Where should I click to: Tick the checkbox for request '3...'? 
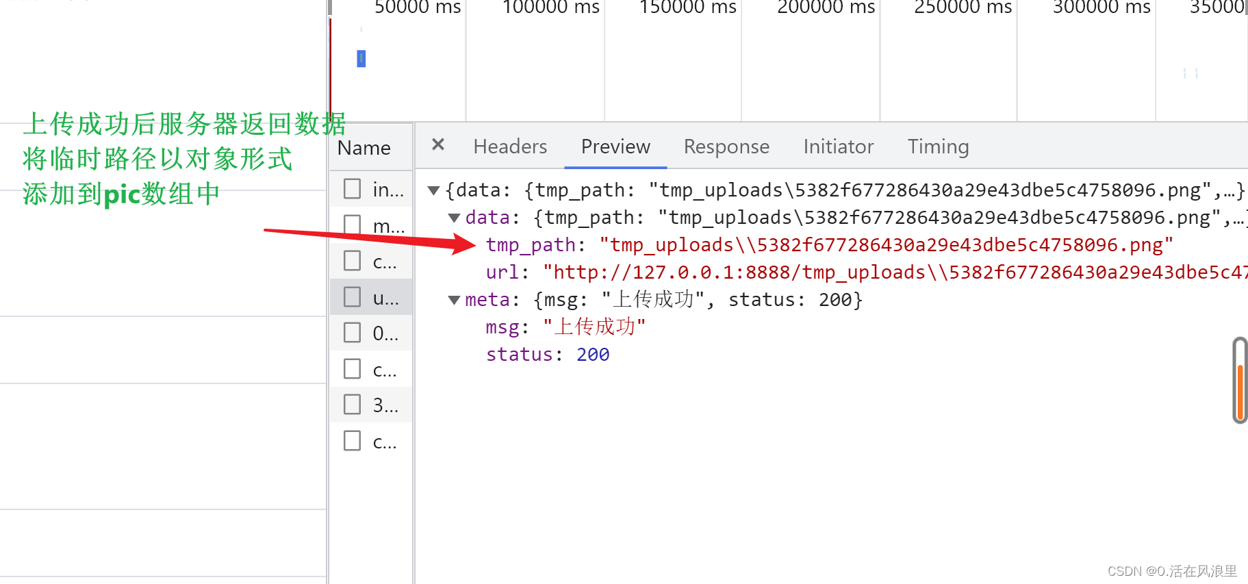(353, 405)
